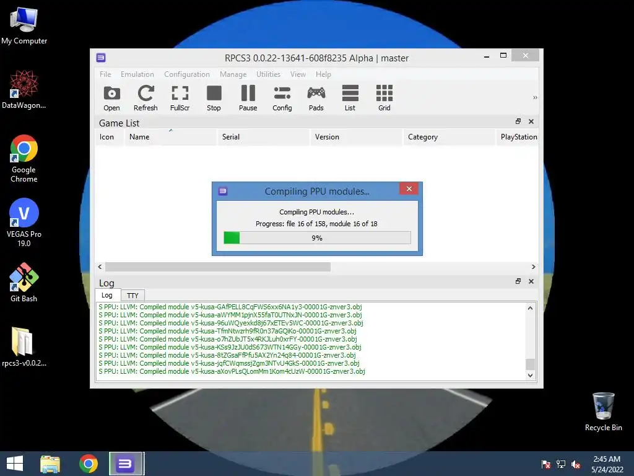Image resolution: width=634 pixels, height=476 pixels.
Task: Click the network tray icon
Action: (x=561, y=464)
